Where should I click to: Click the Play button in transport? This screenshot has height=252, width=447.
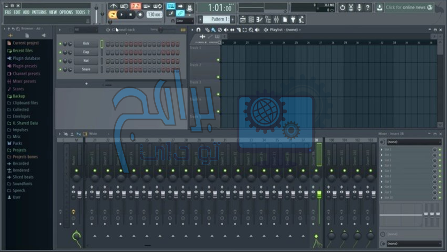pyautogui.click(x=121, y=15)
